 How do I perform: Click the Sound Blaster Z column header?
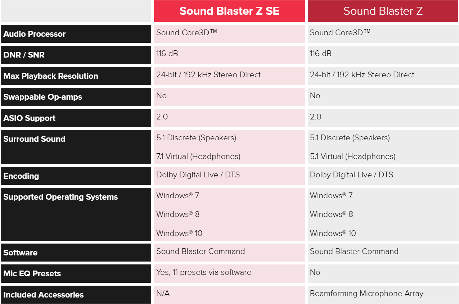[383, 11]
